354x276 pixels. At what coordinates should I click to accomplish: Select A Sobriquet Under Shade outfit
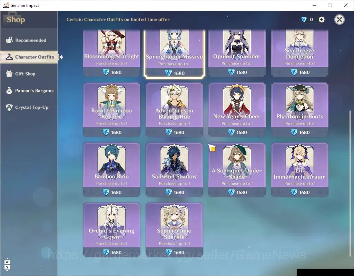(x=237, y=170)
